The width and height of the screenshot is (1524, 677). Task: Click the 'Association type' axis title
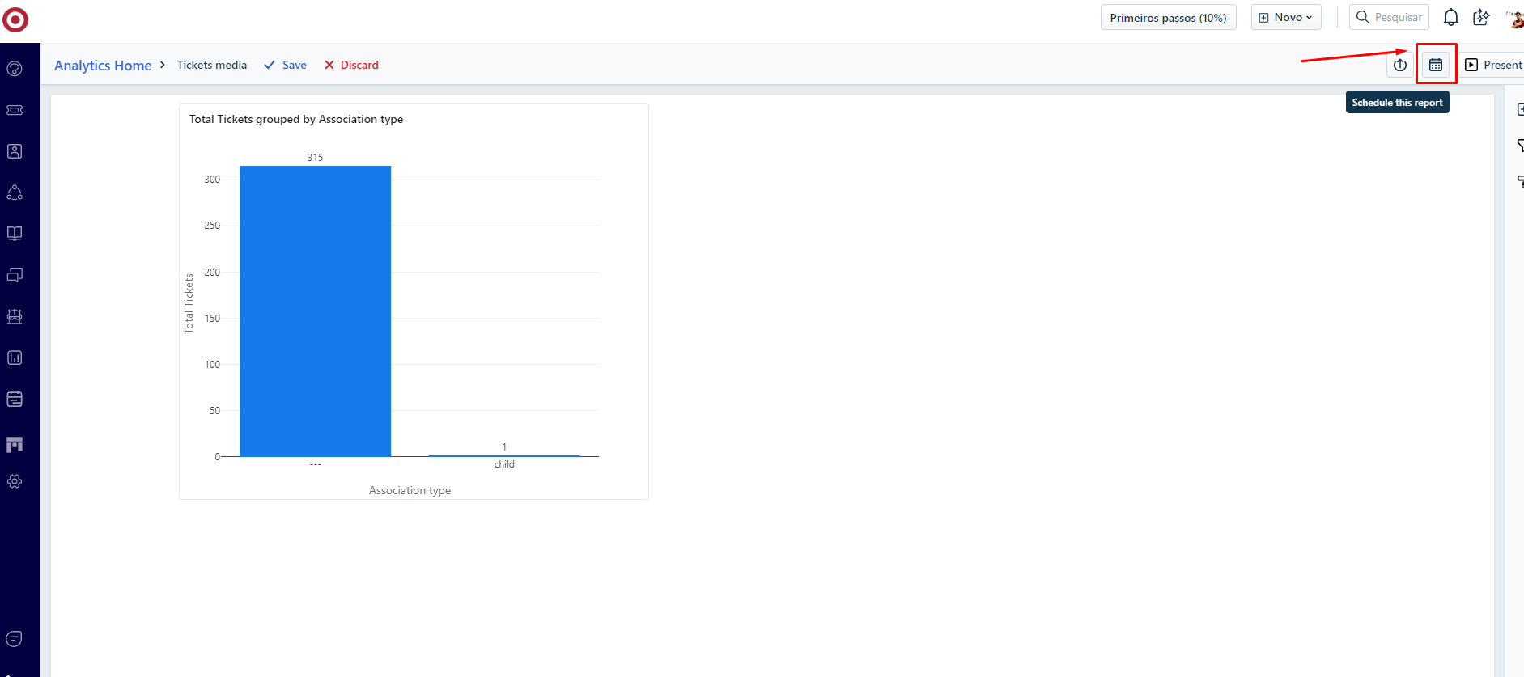(410, 490)
